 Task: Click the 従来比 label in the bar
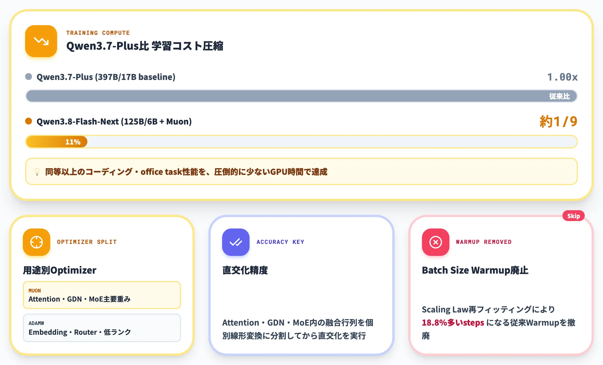click(560, 96)
